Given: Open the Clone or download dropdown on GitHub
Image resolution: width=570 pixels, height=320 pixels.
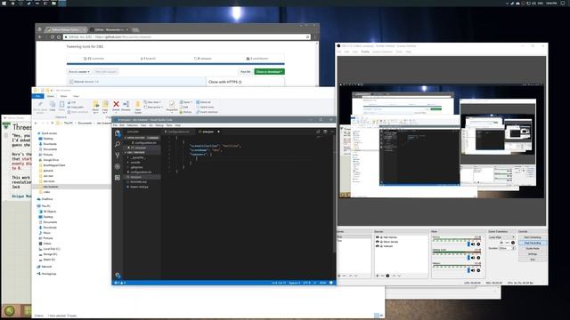Looking at the screenshot, I should (x=269, y=71).
